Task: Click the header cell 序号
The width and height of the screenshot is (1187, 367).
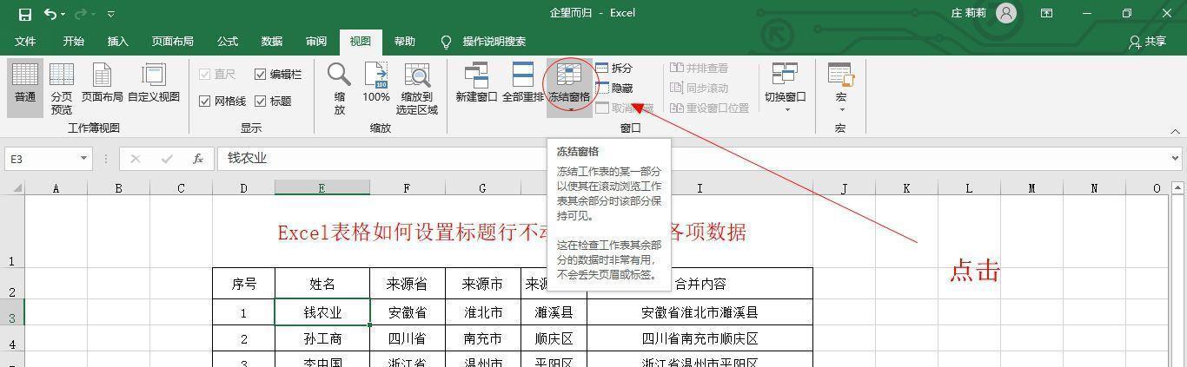Action: tap(244, 284)
